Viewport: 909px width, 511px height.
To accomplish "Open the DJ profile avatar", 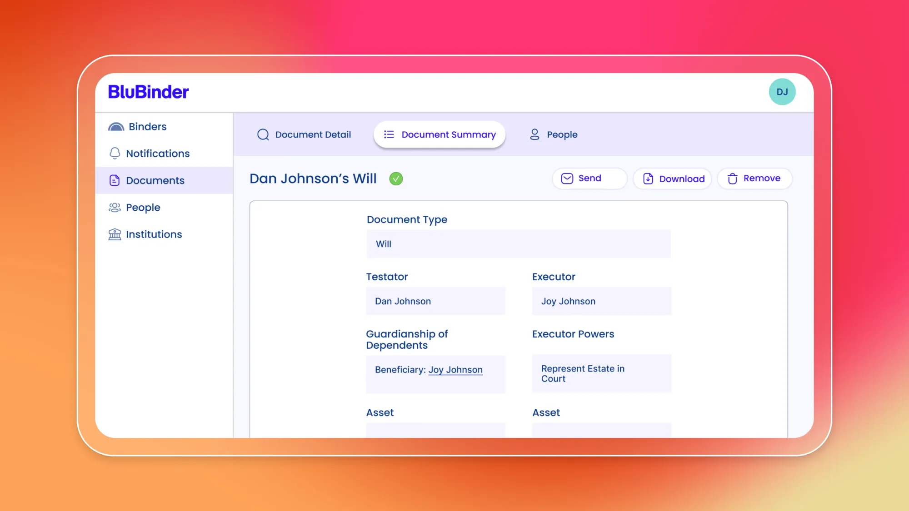I will pyautogui.click(x=782, y=92).
